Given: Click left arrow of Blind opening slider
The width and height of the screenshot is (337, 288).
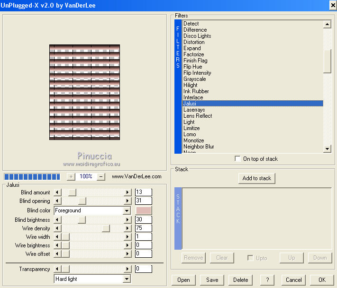Looking at the screenshot, I should (57, 201).
